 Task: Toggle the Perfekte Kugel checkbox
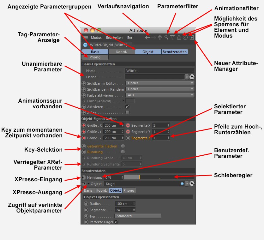[x=116, y=222]
